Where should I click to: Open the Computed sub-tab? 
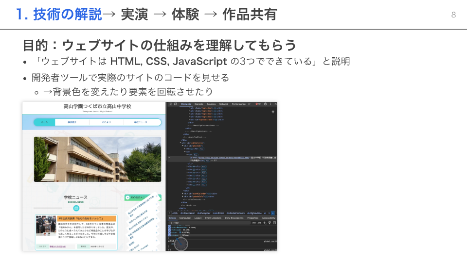(185, 218)
